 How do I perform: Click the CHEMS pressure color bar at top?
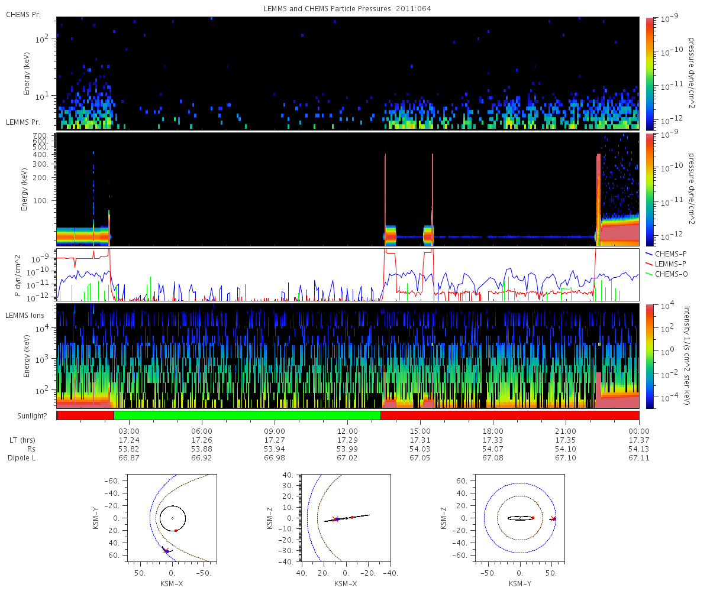650,73
